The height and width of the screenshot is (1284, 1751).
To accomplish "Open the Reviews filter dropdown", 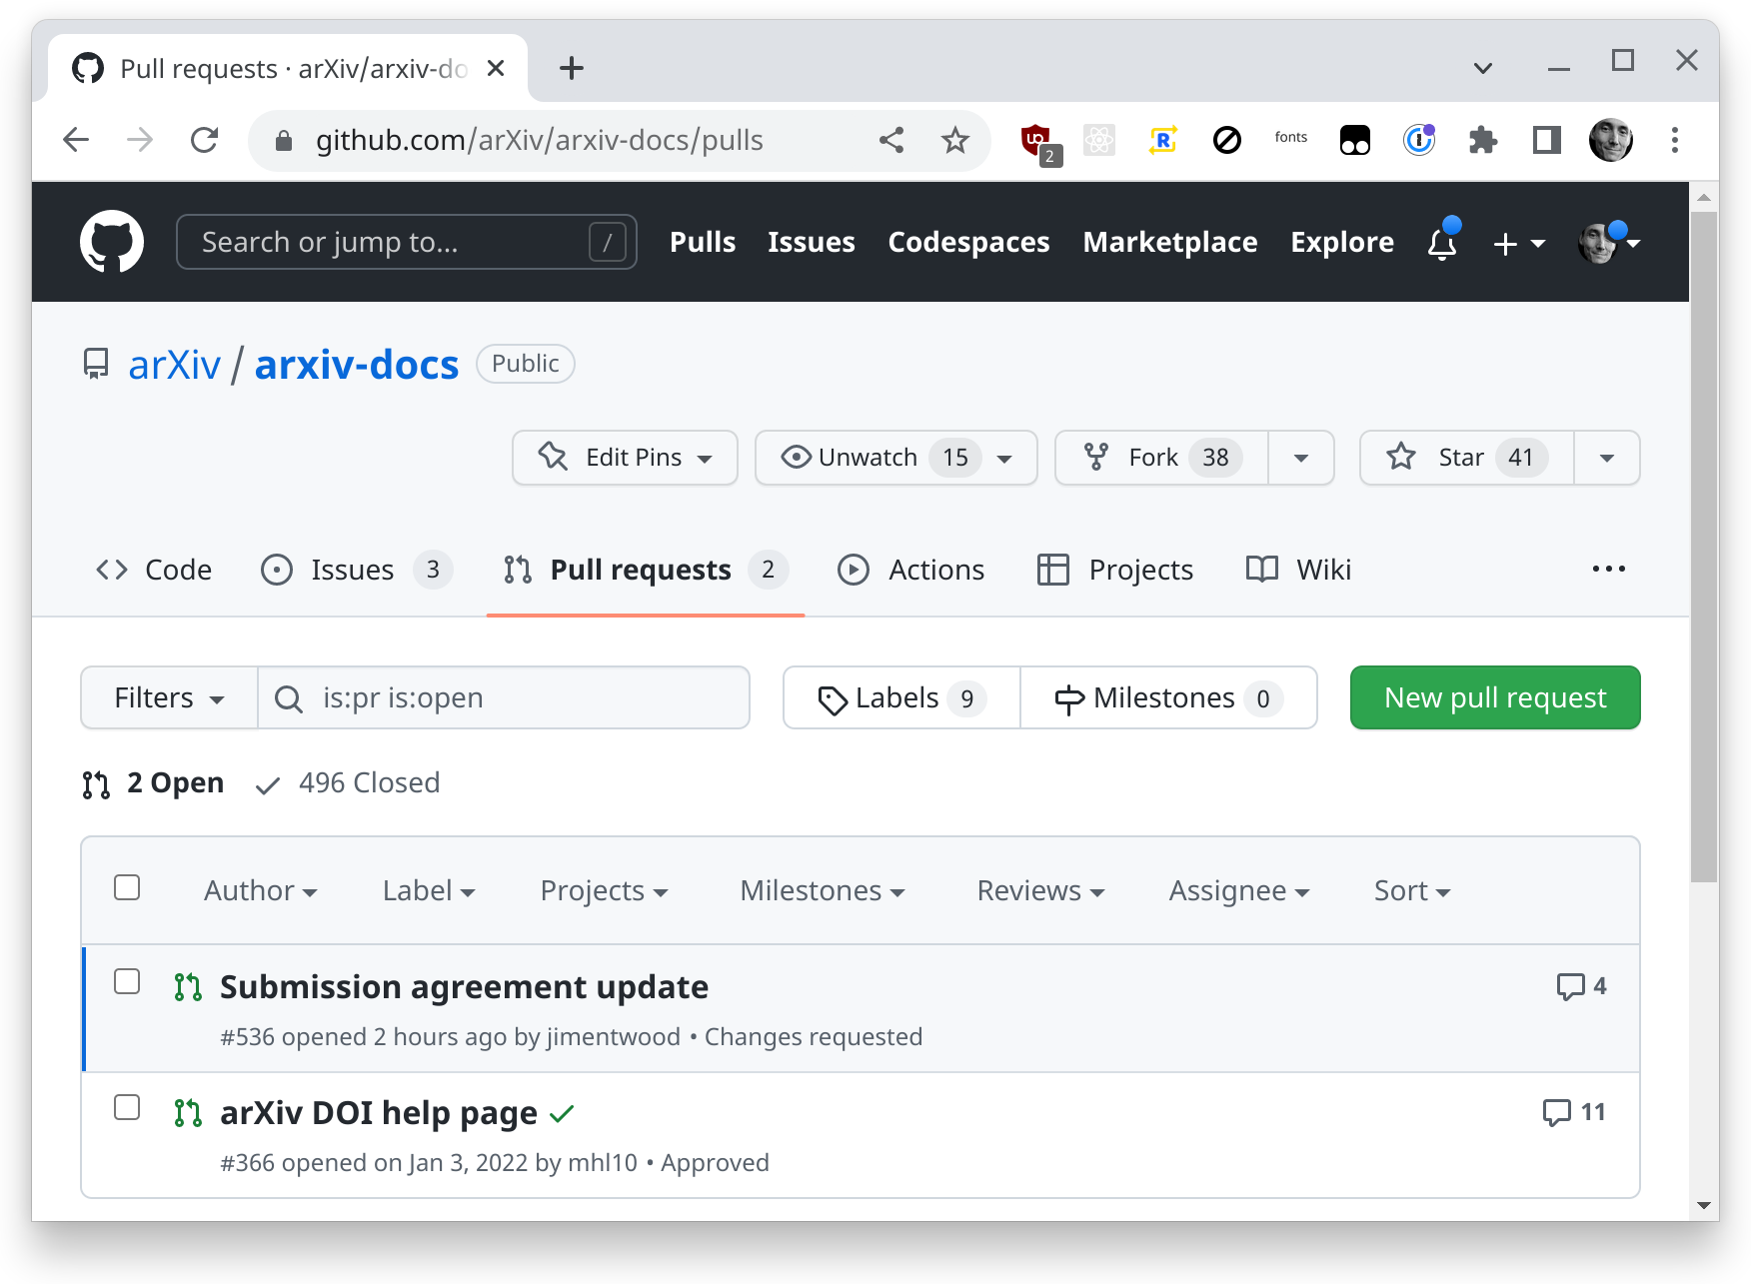I will tap(1040, 890).
